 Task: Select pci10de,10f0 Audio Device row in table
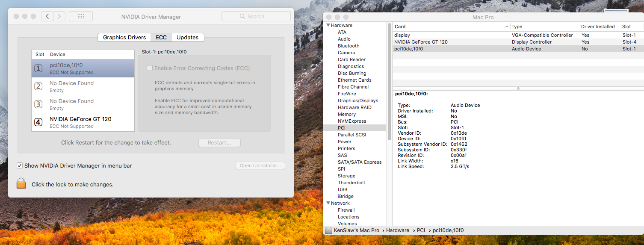518,49
